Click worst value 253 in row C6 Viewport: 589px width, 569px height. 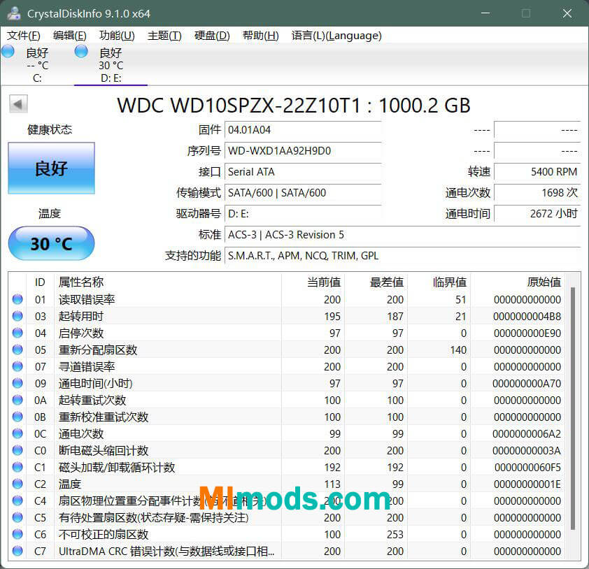[x=395, y=535]
